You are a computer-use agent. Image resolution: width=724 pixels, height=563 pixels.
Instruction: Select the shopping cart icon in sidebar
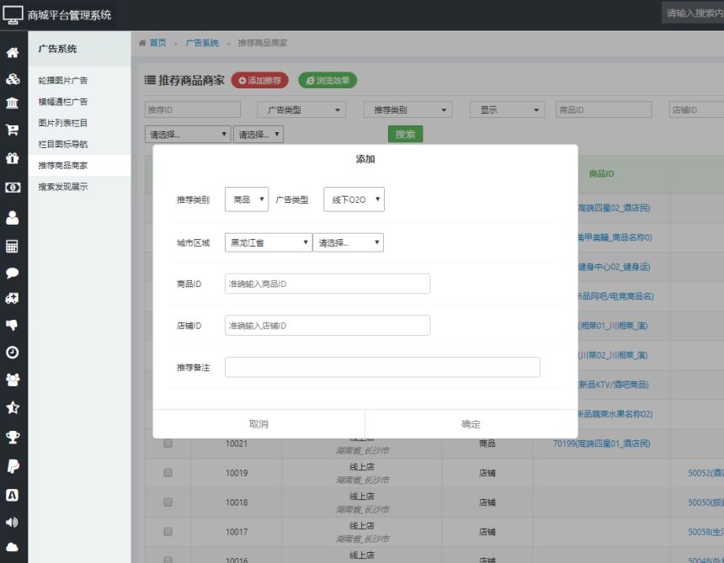[12, 128]
